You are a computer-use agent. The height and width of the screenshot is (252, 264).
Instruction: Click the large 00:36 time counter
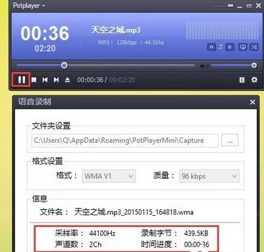45,33
